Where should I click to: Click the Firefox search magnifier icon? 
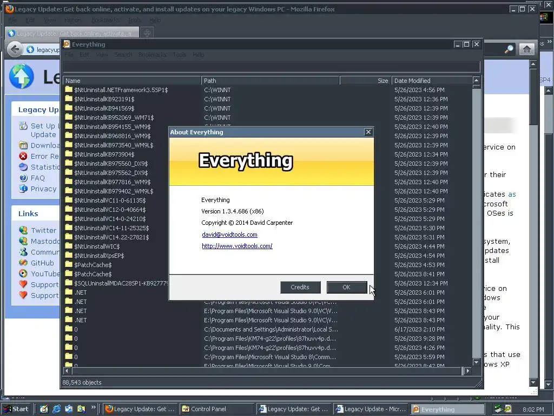point(509,49)
